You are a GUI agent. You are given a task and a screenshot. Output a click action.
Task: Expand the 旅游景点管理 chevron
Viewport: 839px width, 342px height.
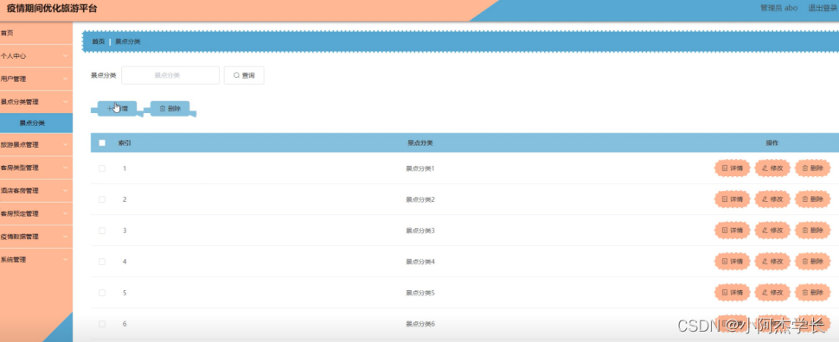point(65,145)
